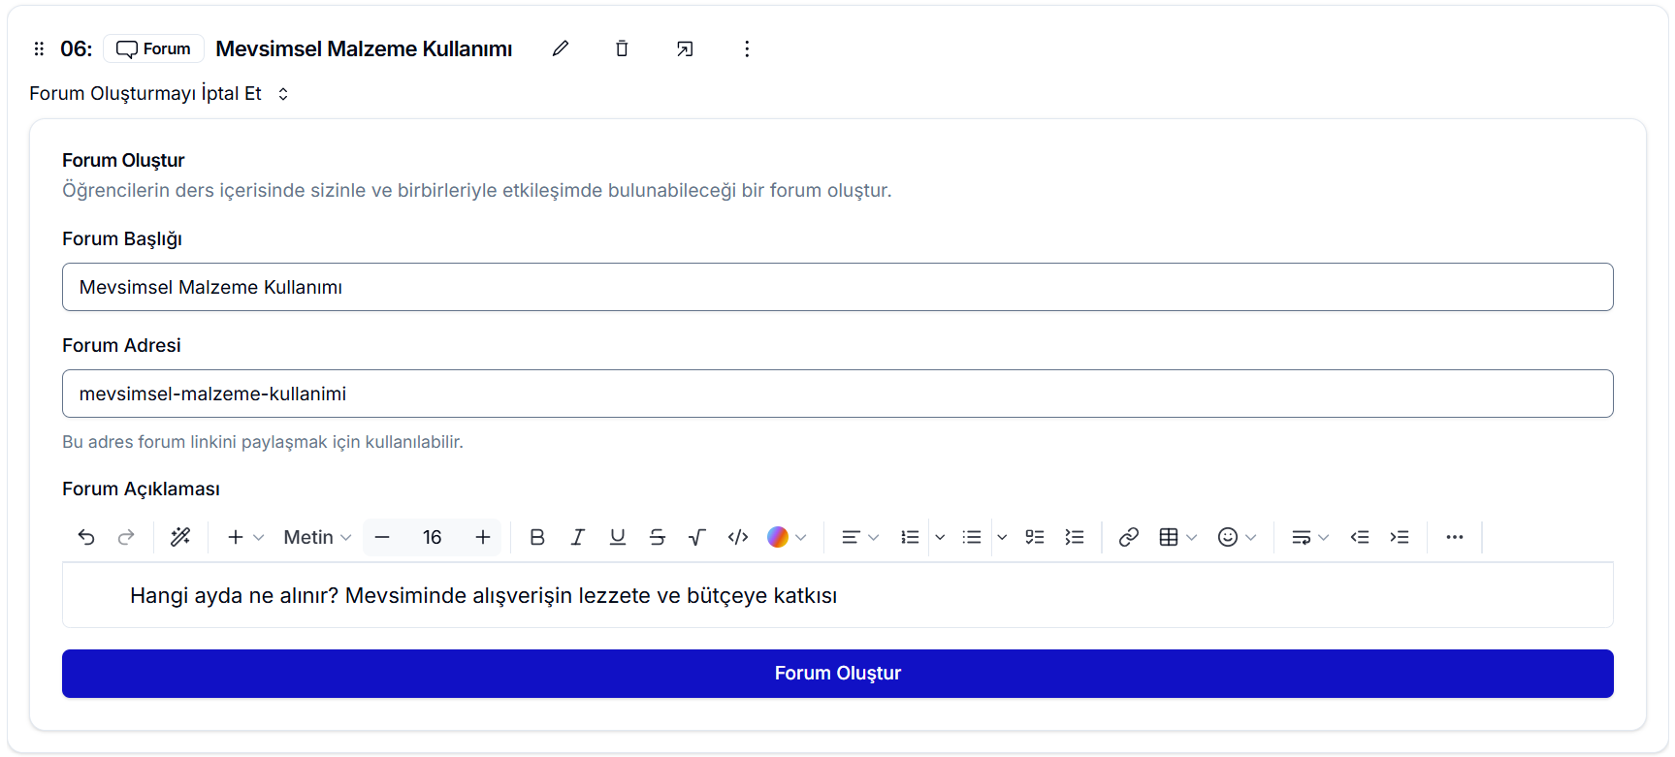Insert a link with the chain icon
Viewport: 1675px width, 757px height.
click(1128, 537)
